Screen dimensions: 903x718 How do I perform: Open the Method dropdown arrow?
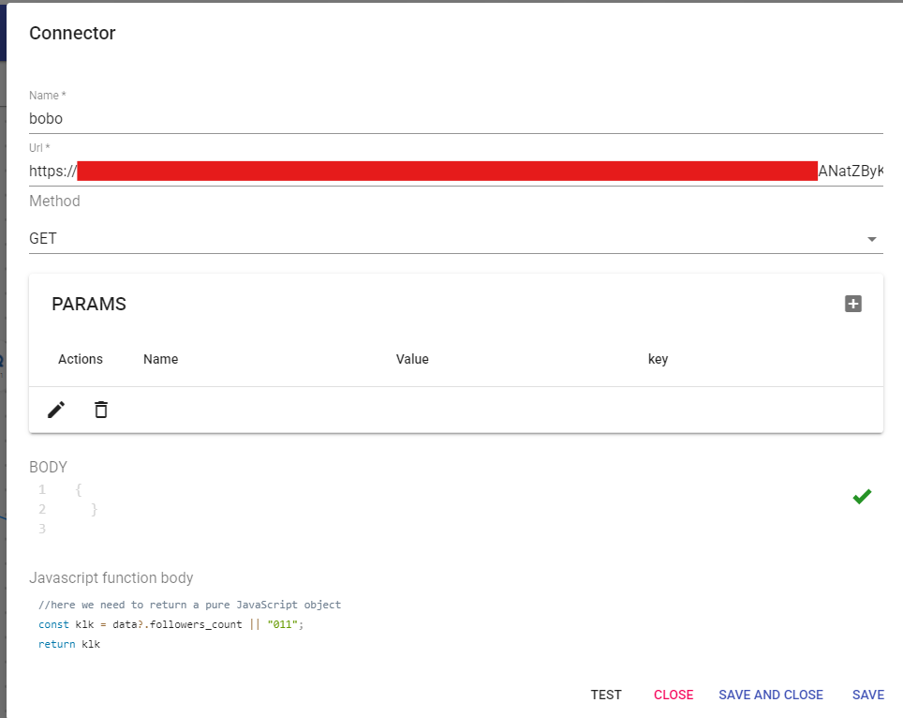click(x=872, y=239)
